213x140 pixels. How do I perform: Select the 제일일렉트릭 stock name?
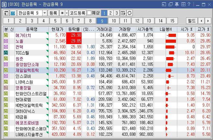tap(27, 70)
